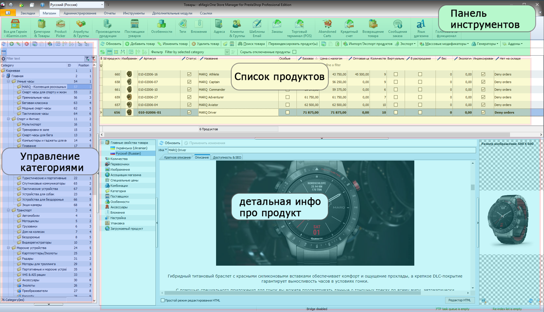The image size is (544, 312).
Task: Open Аддоны dropdown
Action: 512,44
